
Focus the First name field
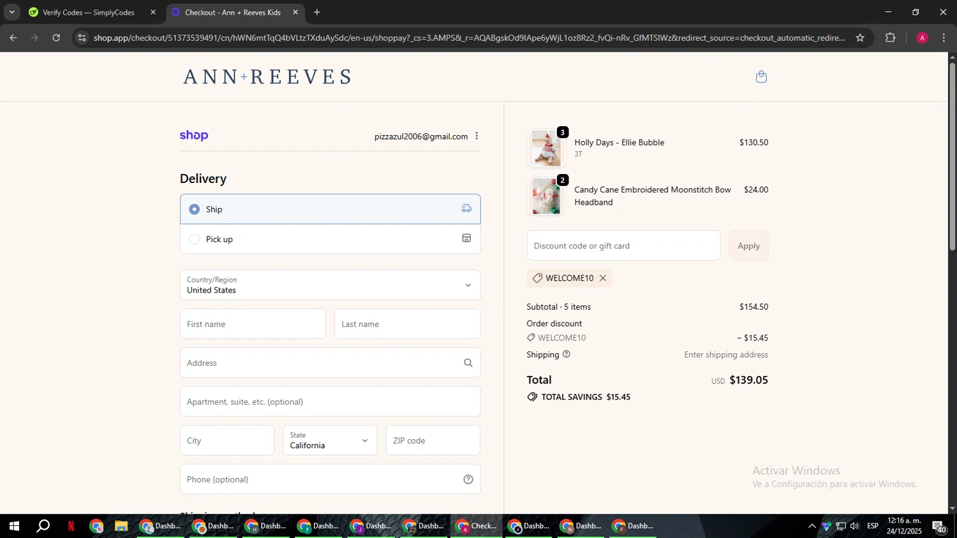coord(253,324)
